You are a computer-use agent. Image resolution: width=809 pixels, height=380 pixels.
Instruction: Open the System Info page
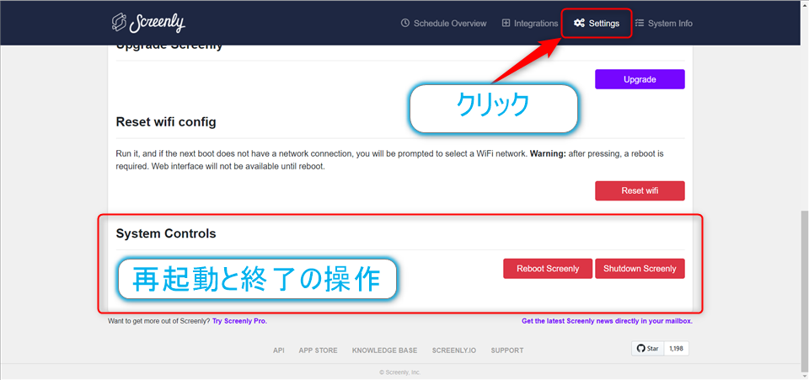coord(663,24)
